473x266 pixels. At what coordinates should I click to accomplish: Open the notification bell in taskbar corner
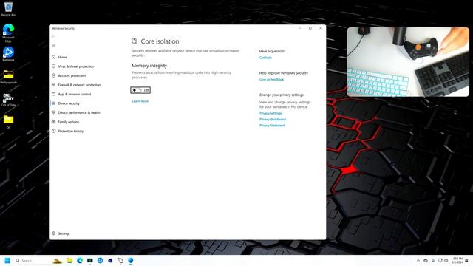pos(467,260)
